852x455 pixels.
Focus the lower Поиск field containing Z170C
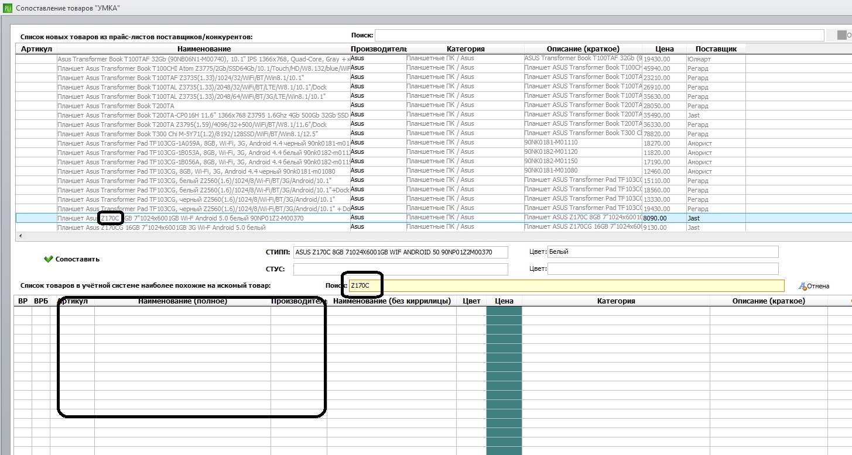coord(566,285)
